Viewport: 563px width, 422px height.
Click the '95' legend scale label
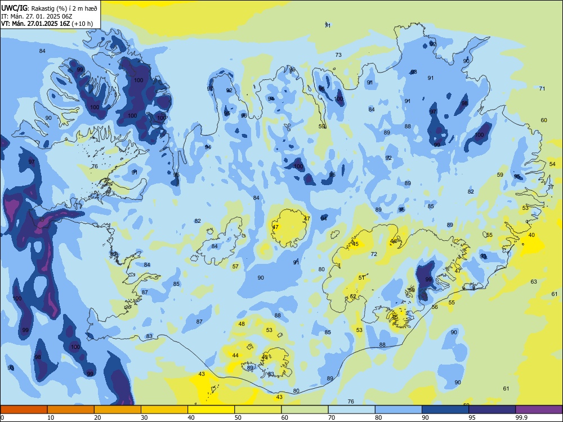tap(472, 417)
